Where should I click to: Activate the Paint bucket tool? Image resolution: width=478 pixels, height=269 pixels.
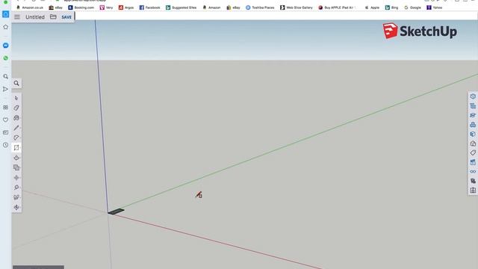pos(16,118)
